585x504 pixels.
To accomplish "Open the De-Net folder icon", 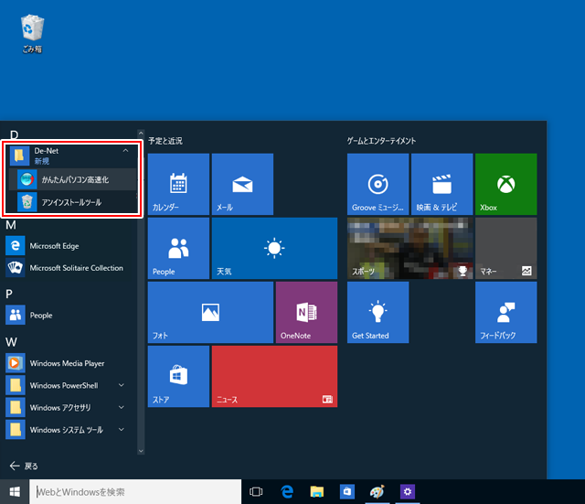I will (19, 155).
